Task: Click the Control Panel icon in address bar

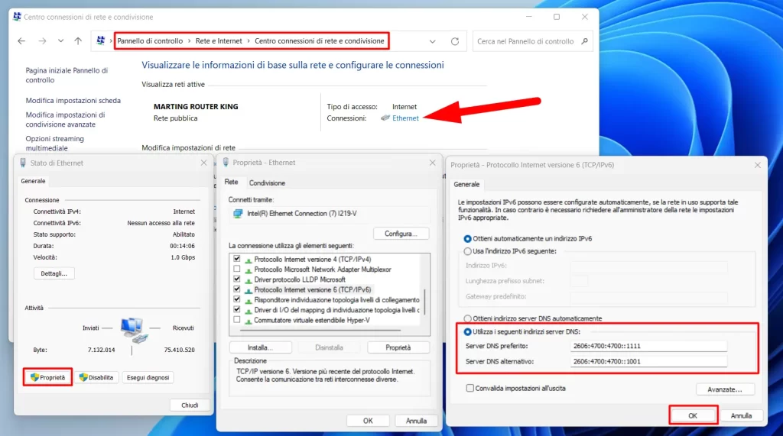Action: pyautogui.click(x=100, y=41)
